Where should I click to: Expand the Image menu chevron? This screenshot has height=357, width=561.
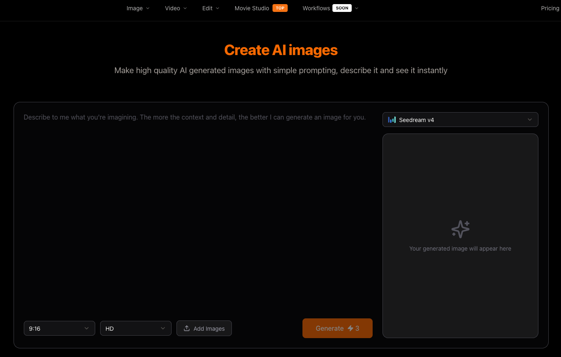pyautogui.click(x=147, y=8)
